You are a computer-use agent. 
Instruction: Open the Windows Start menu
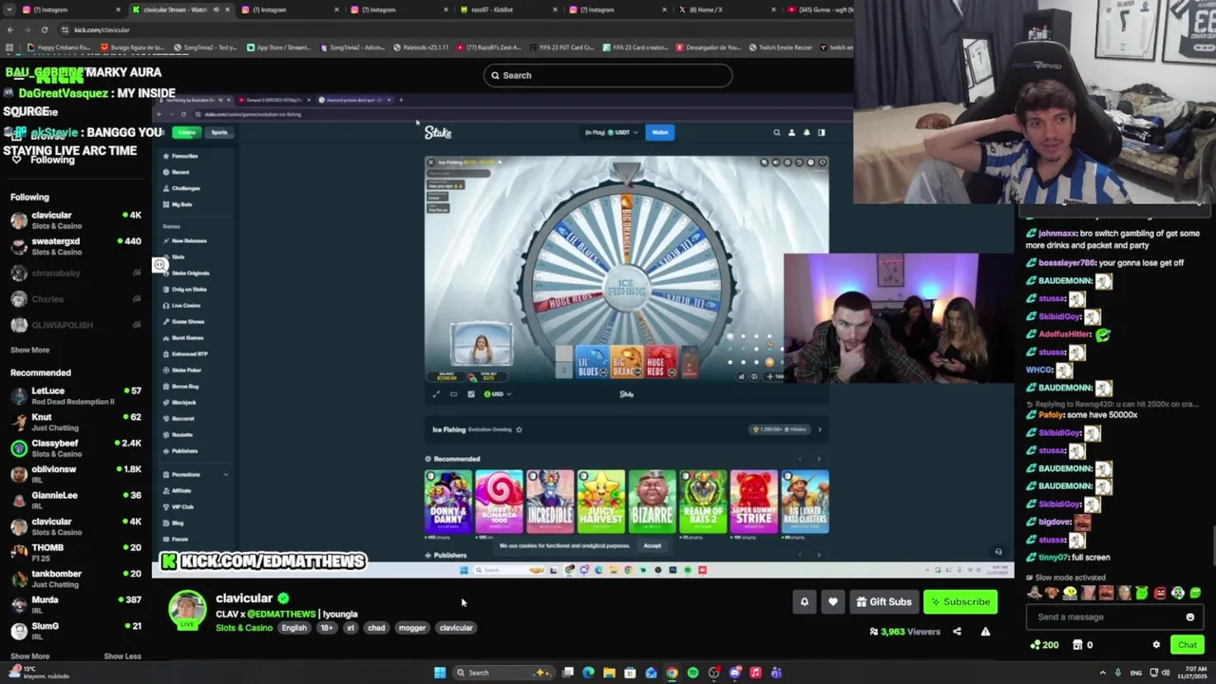point(440,673)
